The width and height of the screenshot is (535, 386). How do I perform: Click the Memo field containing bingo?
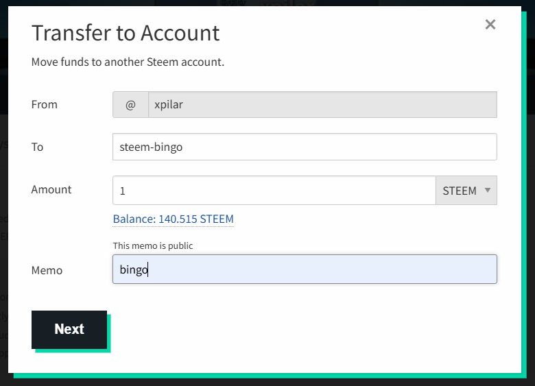305,269
